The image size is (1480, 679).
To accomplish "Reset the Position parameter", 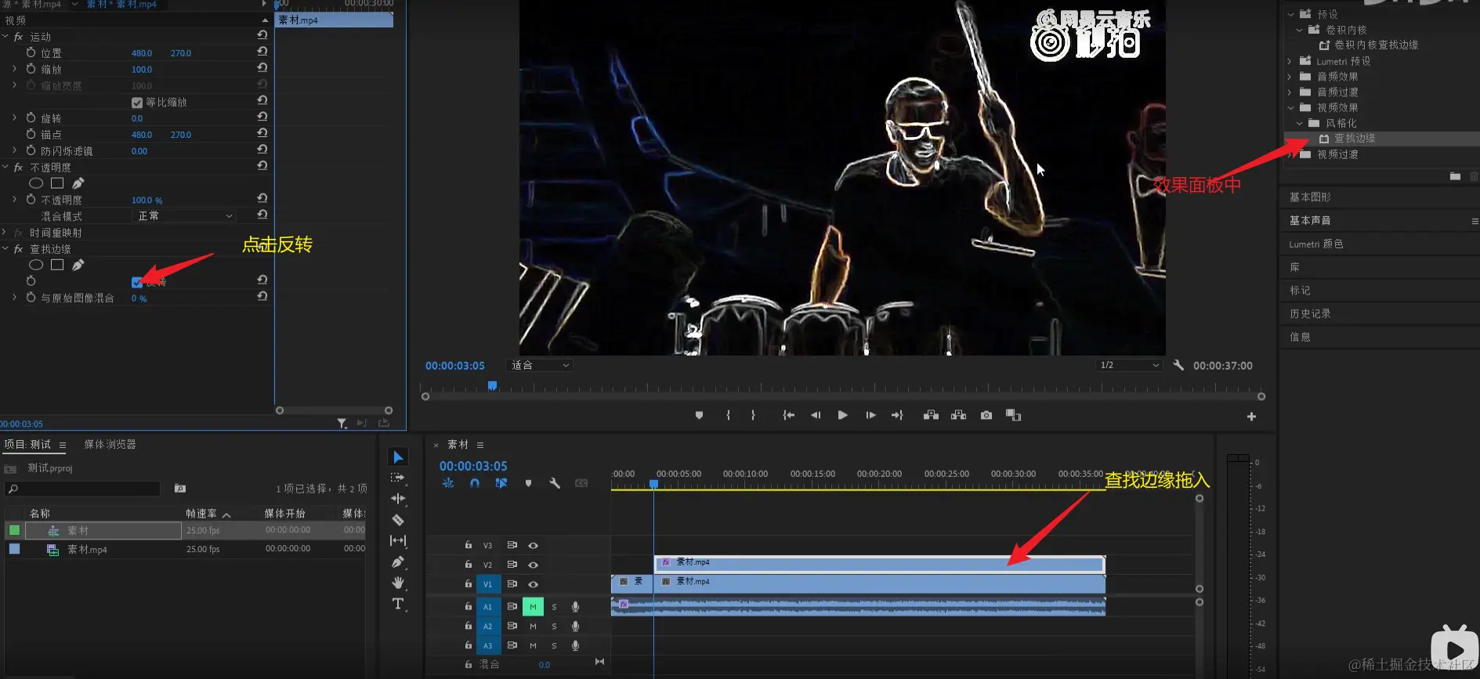I will (262, 52).
